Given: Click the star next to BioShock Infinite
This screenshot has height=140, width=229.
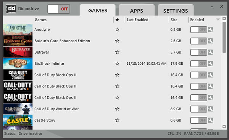Looking at the screenshot, I should [x=117, y=64].
